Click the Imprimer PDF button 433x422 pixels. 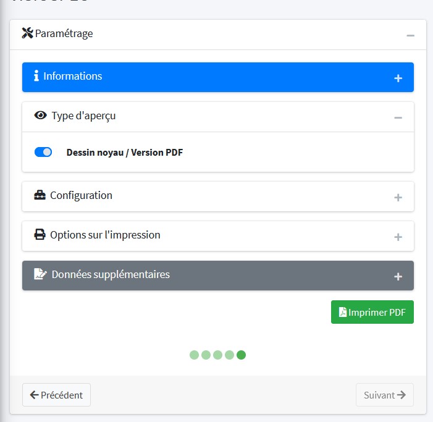372,312
